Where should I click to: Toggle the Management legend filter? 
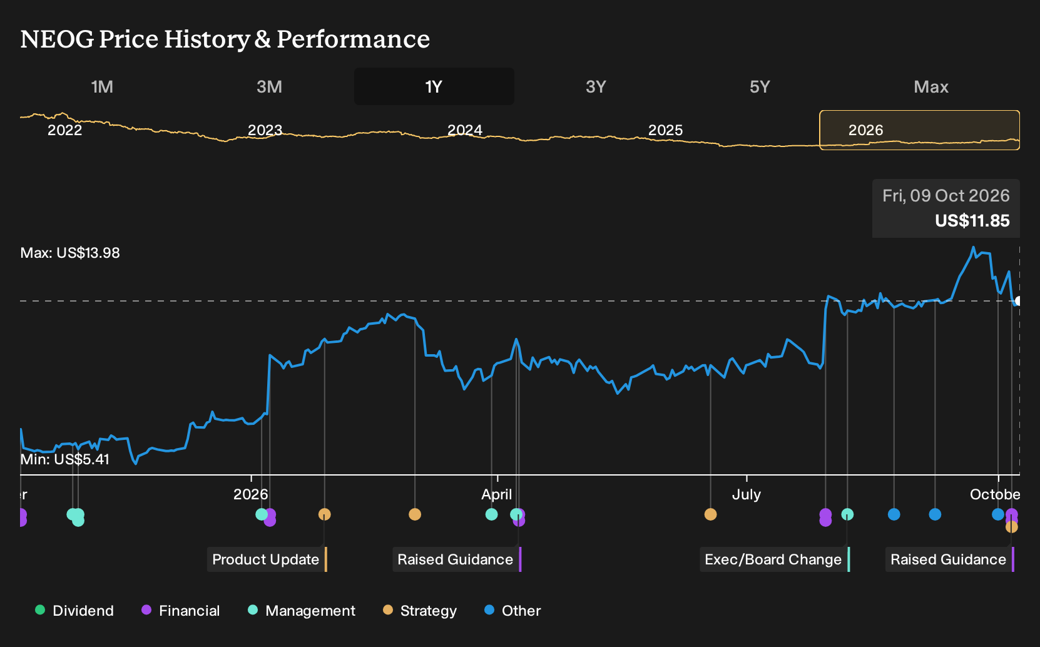pyautogui.click(x=302, y=611)
